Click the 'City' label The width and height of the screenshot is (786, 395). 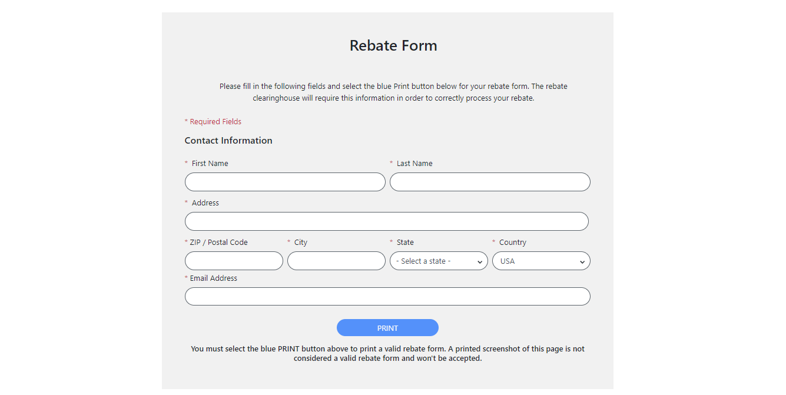click(x=301, y=243)
